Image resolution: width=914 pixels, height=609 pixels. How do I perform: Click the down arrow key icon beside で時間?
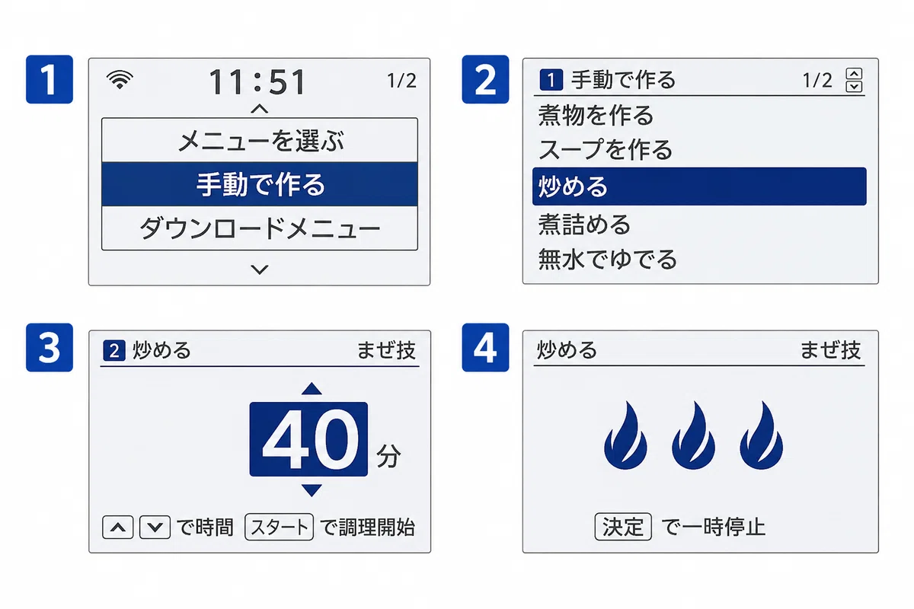pos(155,527)
